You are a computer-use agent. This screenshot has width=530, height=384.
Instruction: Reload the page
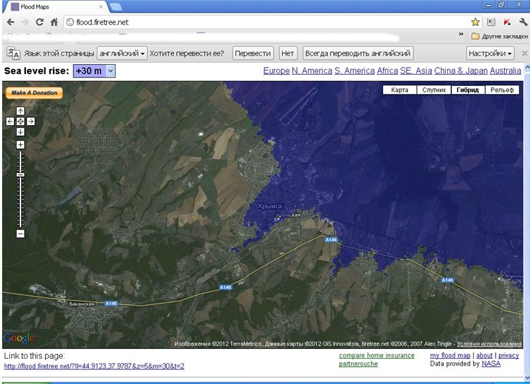(40, 22)
